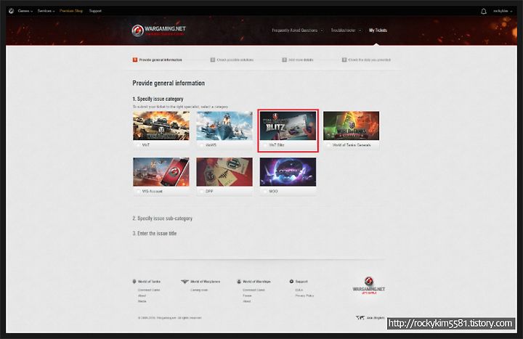Viewport: 523px width, 339px height.
Task: Click the World of Tanks explosion banner image
Action: [161, 126]
